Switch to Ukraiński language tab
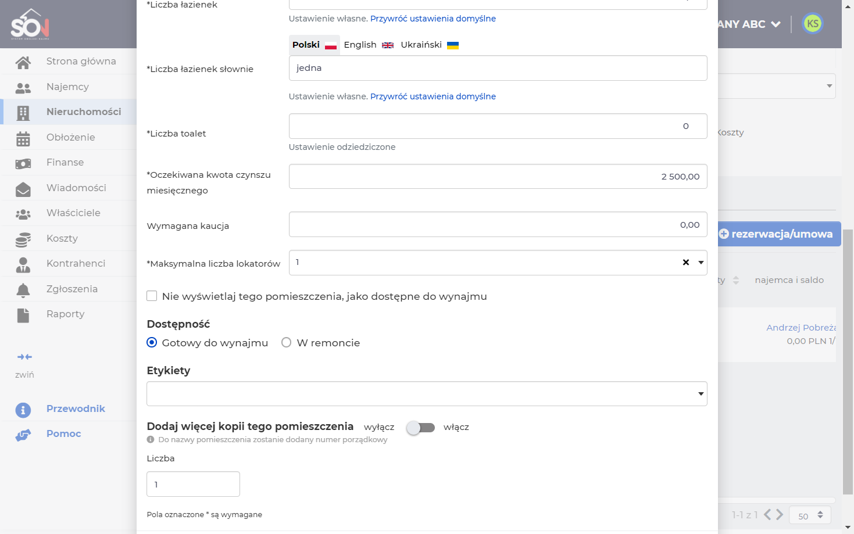 [x=430, y=45]
